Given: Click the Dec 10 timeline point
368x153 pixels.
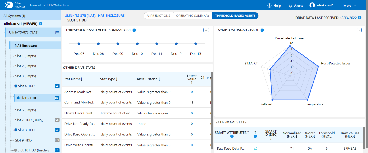Looking at the screenshot, I should 137,44.
